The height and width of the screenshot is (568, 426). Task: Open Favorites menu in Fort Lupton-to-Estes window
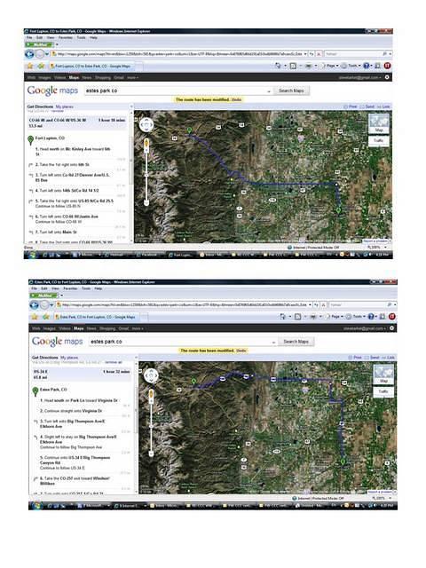click(65, 37)
